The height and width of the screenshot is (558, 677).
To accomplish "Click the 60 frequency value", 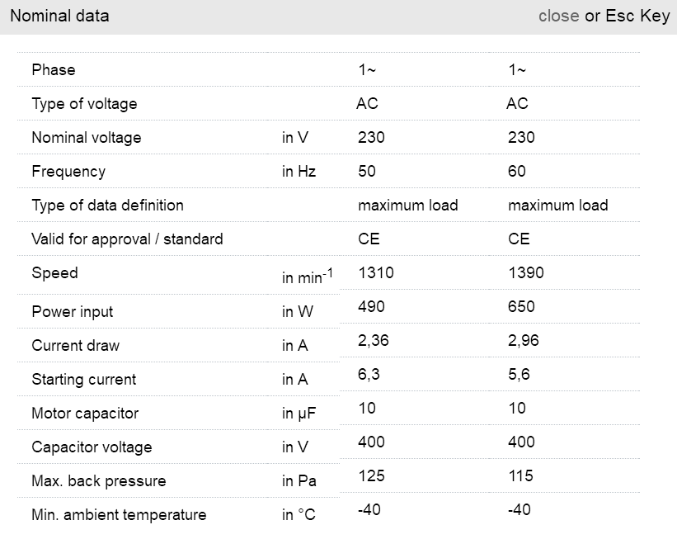I will pyautogui.click(x=517, y=172).
